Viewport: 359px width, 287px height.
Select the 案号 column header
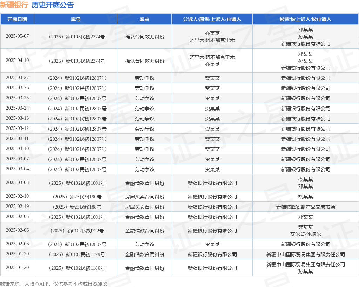coord(76,19)
